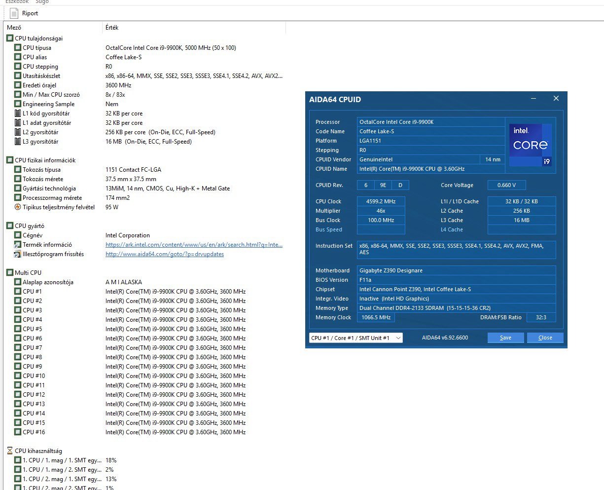This screenshot has height=490, width=604.
Task: Click the Tipikus teljesítmény felvétel power icon
Action: [x=18, y=207]
